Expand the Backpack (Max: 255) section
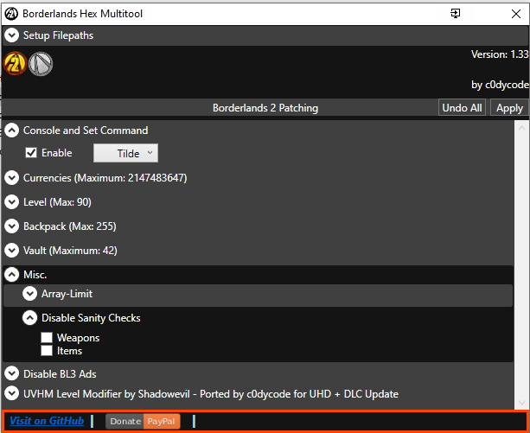530x433 pixels. point(12,226)
